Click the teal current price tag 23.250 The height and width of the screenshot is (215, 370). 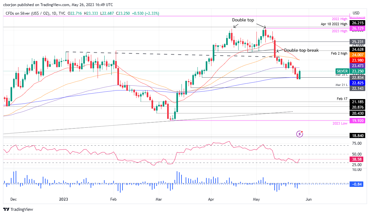pos(358,71)
